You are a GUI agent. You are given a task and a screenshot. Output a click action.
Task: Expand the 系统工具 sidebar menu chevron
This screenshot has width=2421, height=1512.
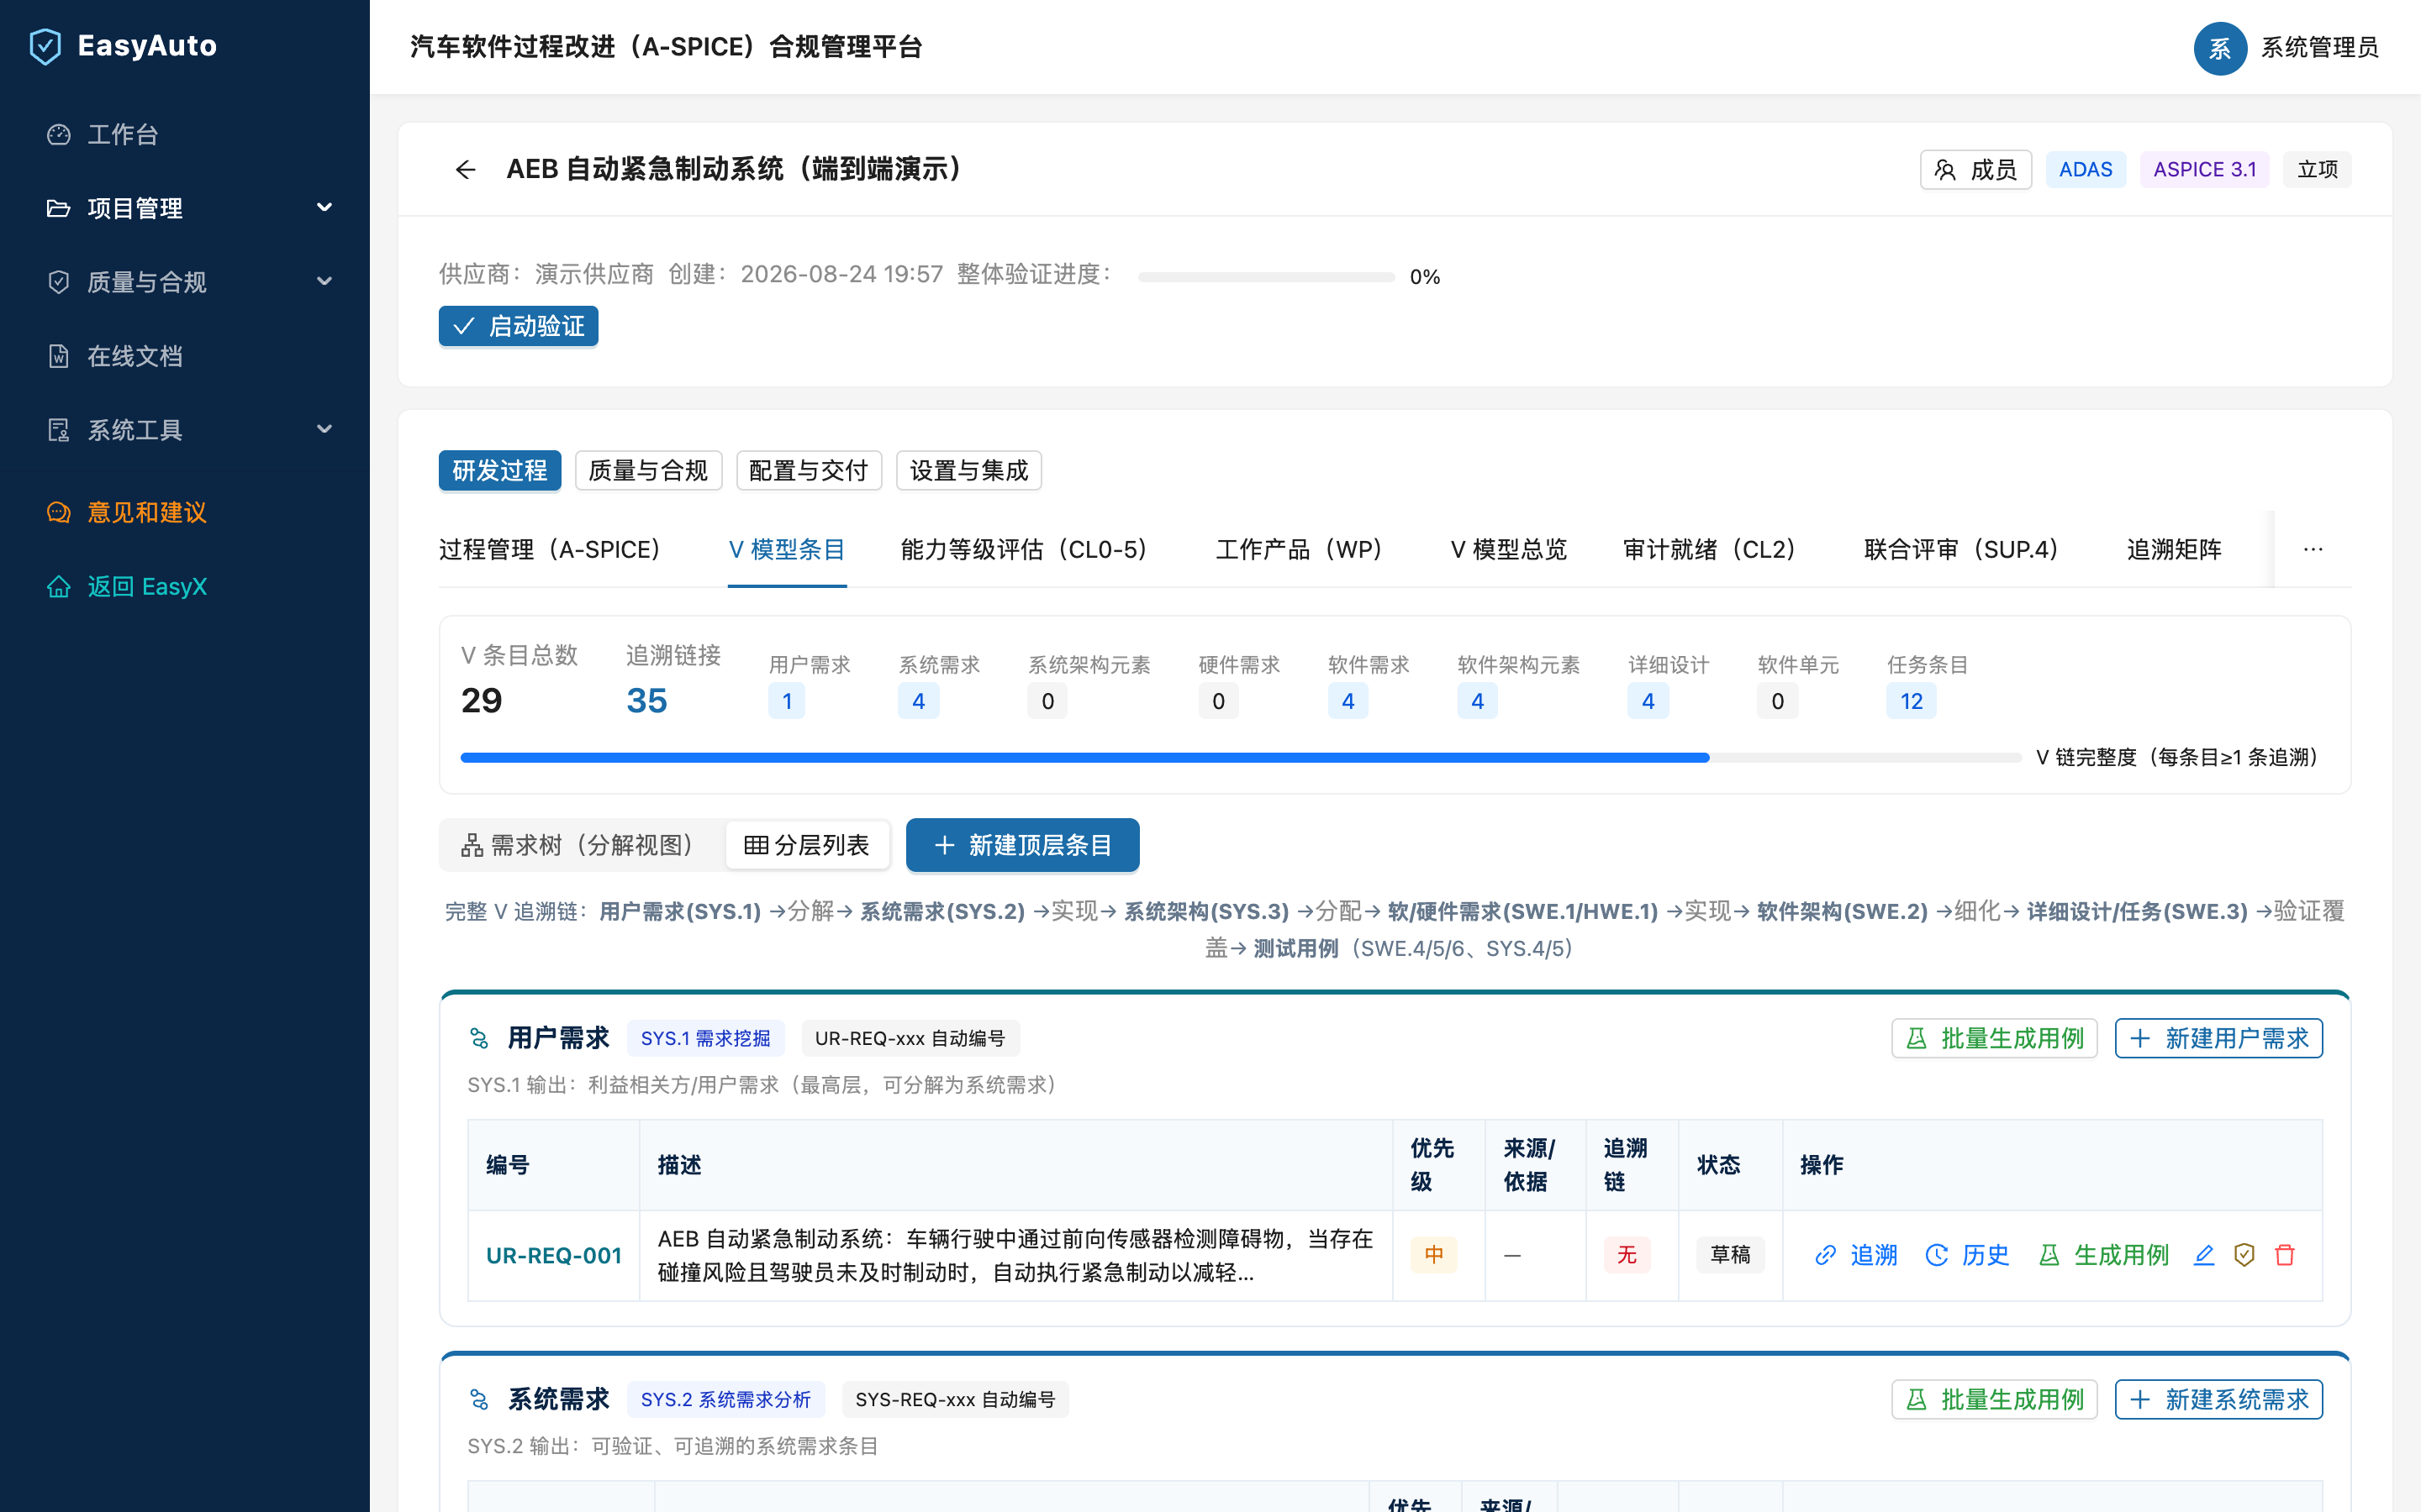pyautogui.click(x=324, y=430)
